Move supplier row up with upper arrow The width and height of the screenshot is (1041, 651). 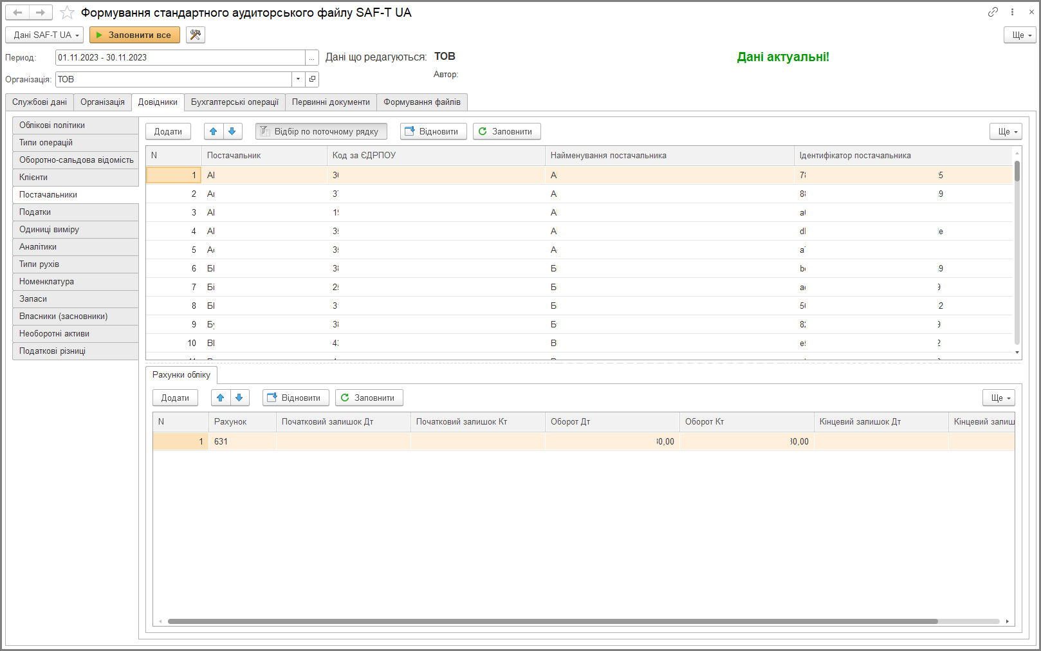point(214,131)
